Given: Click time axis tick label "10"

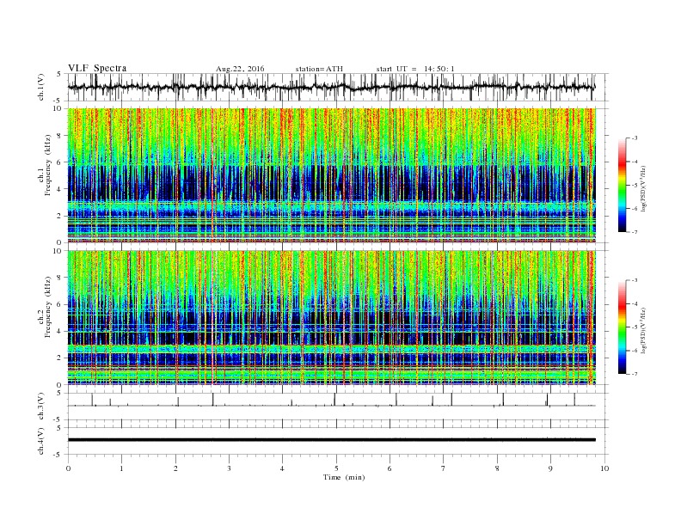Looking at the screenshot, I should coord(604,468).
